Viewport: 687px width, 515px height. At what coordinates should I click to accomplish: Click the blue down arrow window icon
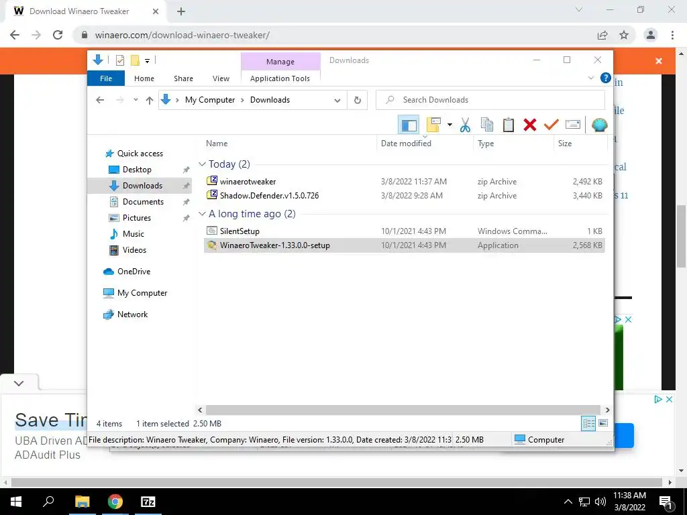click(x=98, y=60)
